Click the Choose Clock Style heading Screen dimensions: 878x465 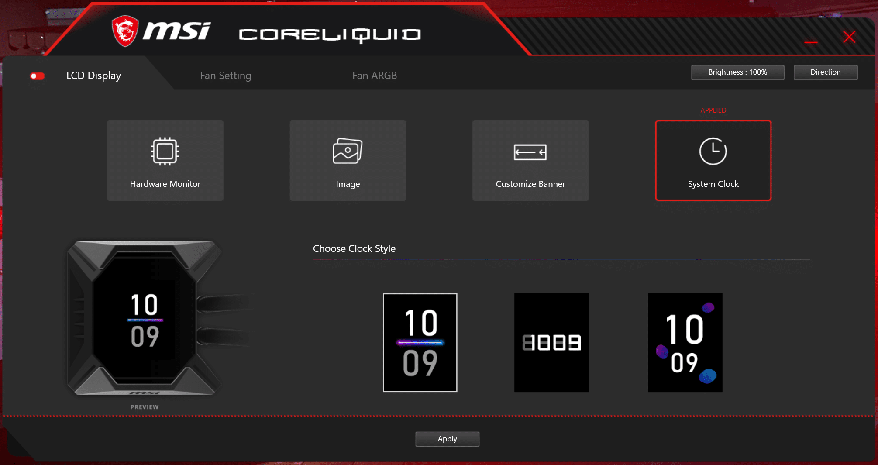click(354, 248)
